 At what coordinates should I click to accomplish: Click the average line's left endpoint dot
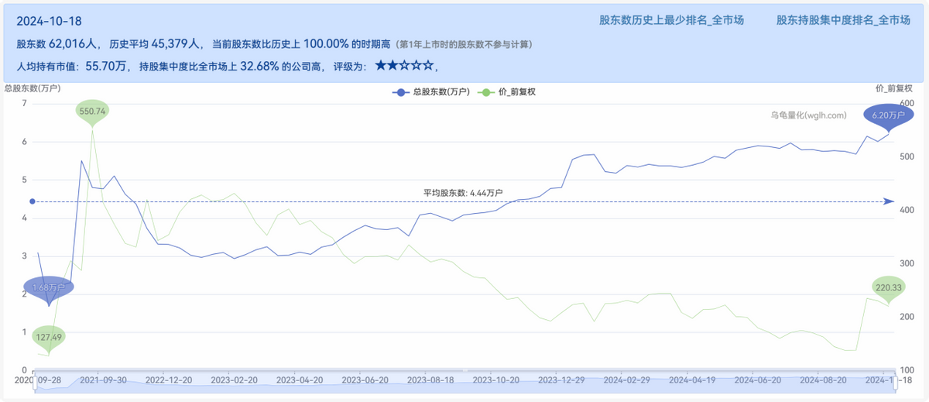(x=33, y=201)
